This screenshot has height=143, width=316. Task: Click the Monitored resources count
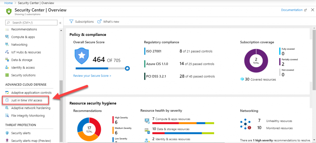point(259,128)
